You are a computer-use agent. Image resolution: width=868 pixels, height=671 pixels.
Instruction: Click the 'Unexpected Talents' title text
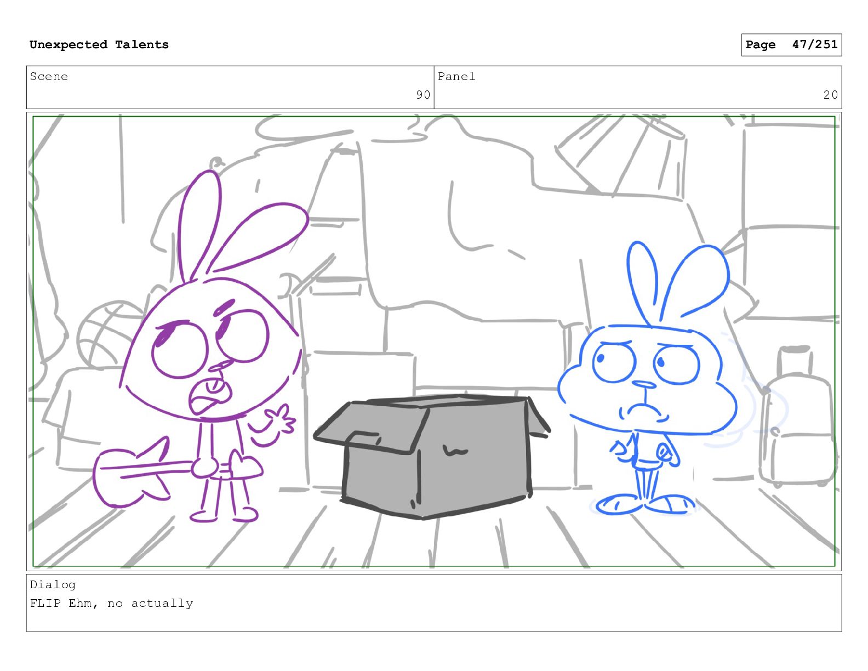point(99,45)
